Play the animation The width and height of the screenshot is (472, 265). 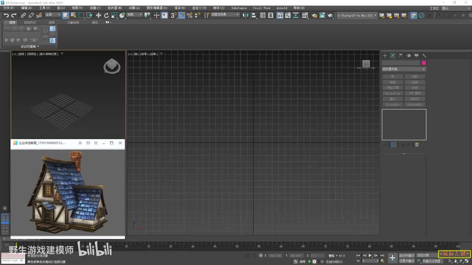[370, 255]
